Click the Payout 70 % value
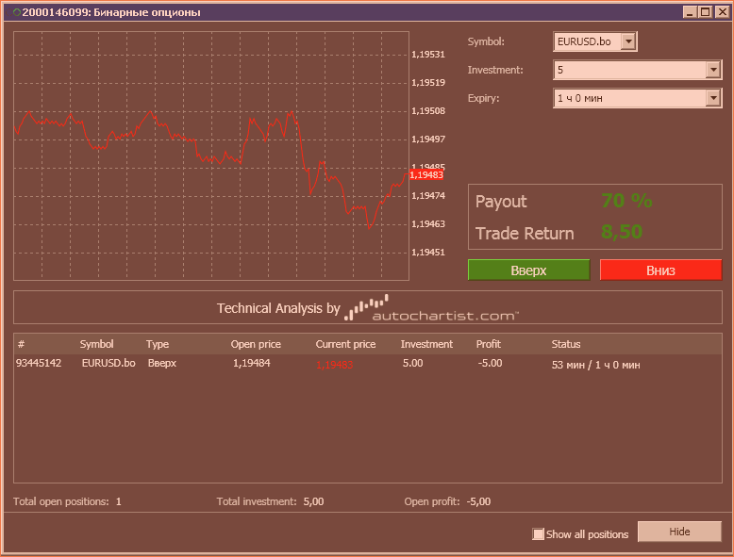The width and height of the screenshot is (734, 557). tap(626, 201)
